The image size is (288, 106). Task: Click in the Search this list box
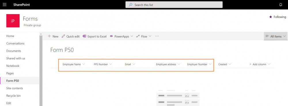coord(174,5)
